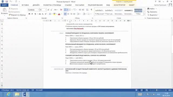The width and height of the screenshot is (173, 97).
Task: Toggle Italic (К) formatting
Action: click(32, 14)
